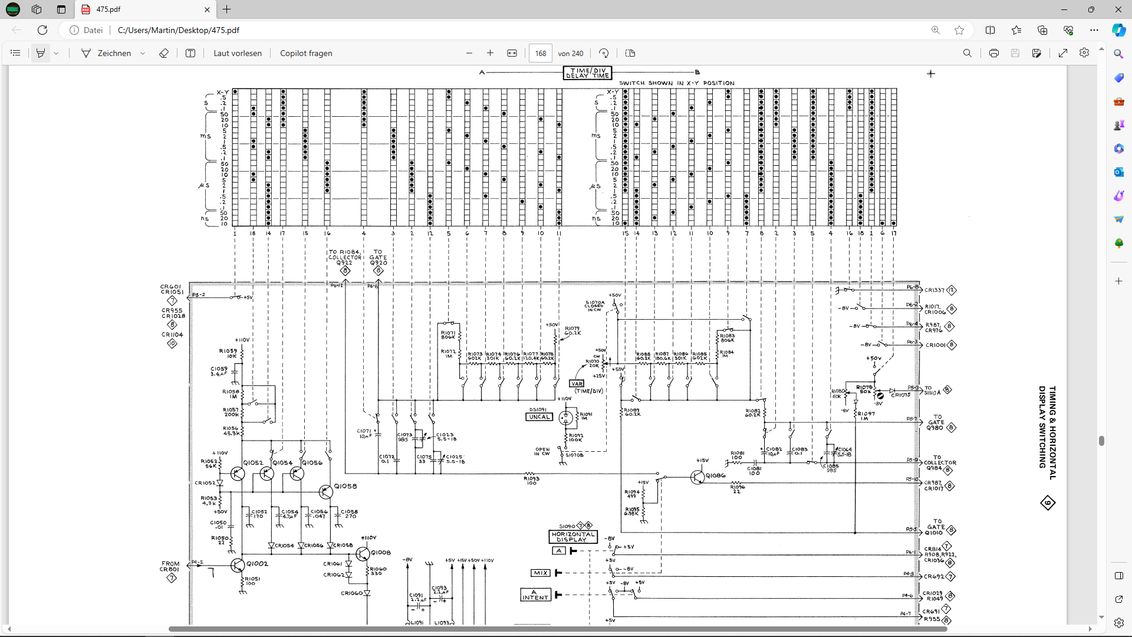Open Copilot fragen
1132x637 pixels.
(x=306, y=53)
